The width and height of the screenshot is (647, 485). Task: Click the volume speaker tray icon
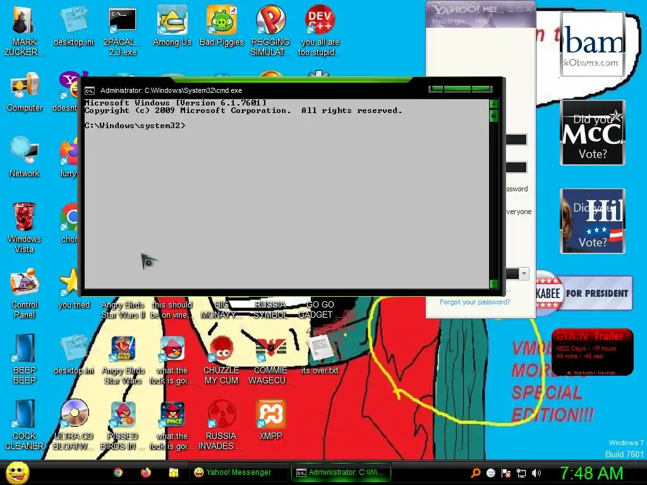pyautogui.click(x=536, y=473)
